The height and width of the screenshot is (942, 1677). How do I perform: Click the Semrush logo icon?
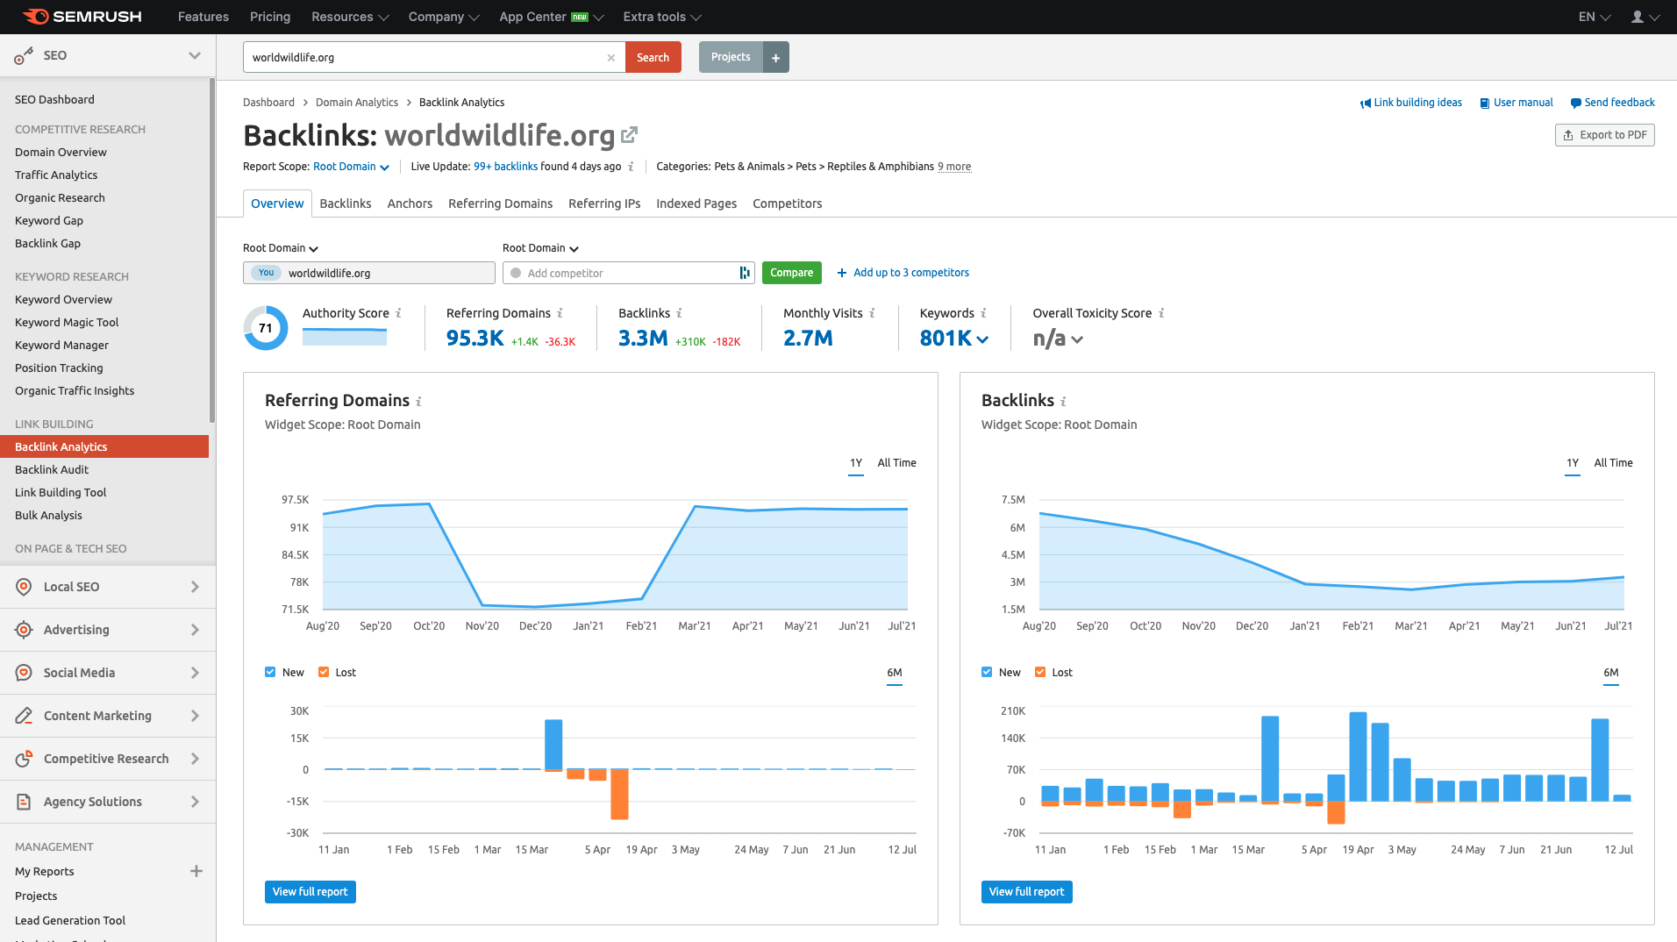coord(35,14)
